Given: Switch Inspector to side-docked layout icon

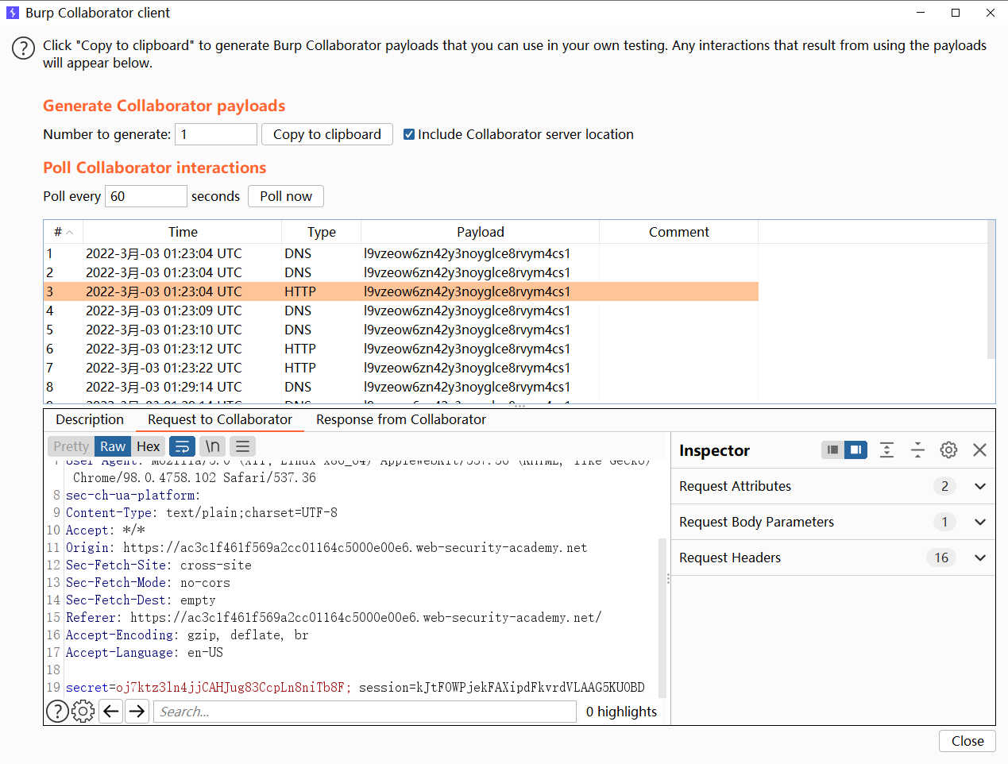Looking at the screenshot, I should pyautogui.click(x=855, y=450).
